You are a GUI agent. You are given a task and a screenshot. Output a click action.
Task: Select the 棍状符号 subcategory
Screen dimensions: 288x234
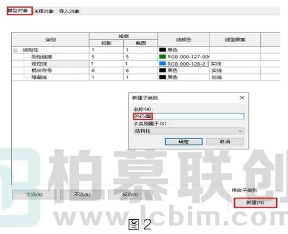pos(41,70)
